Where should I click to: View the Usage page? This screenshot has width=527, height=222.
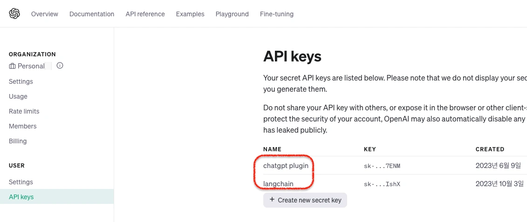18,96
